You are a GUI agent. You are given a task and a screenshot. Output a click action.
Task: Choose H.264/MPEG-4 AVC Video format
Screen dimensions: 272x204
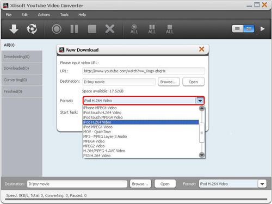141,151
